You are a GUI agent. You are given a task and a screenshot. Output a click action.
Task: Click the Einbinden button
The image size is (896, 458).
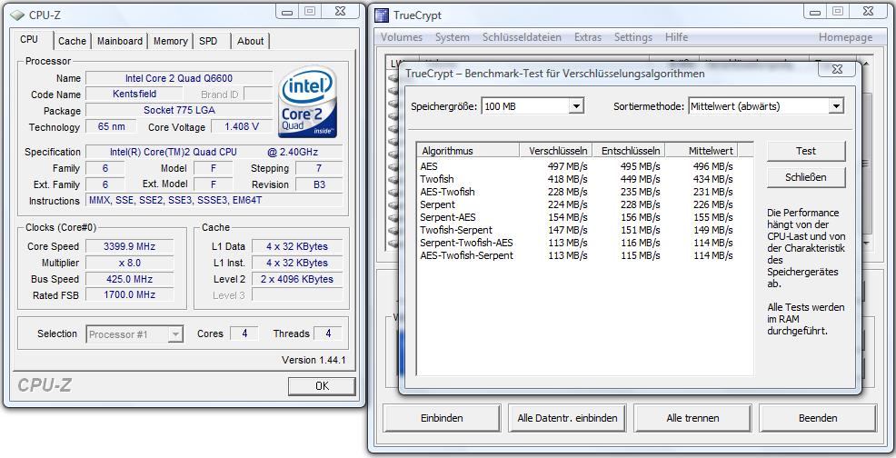pos(442,418)
